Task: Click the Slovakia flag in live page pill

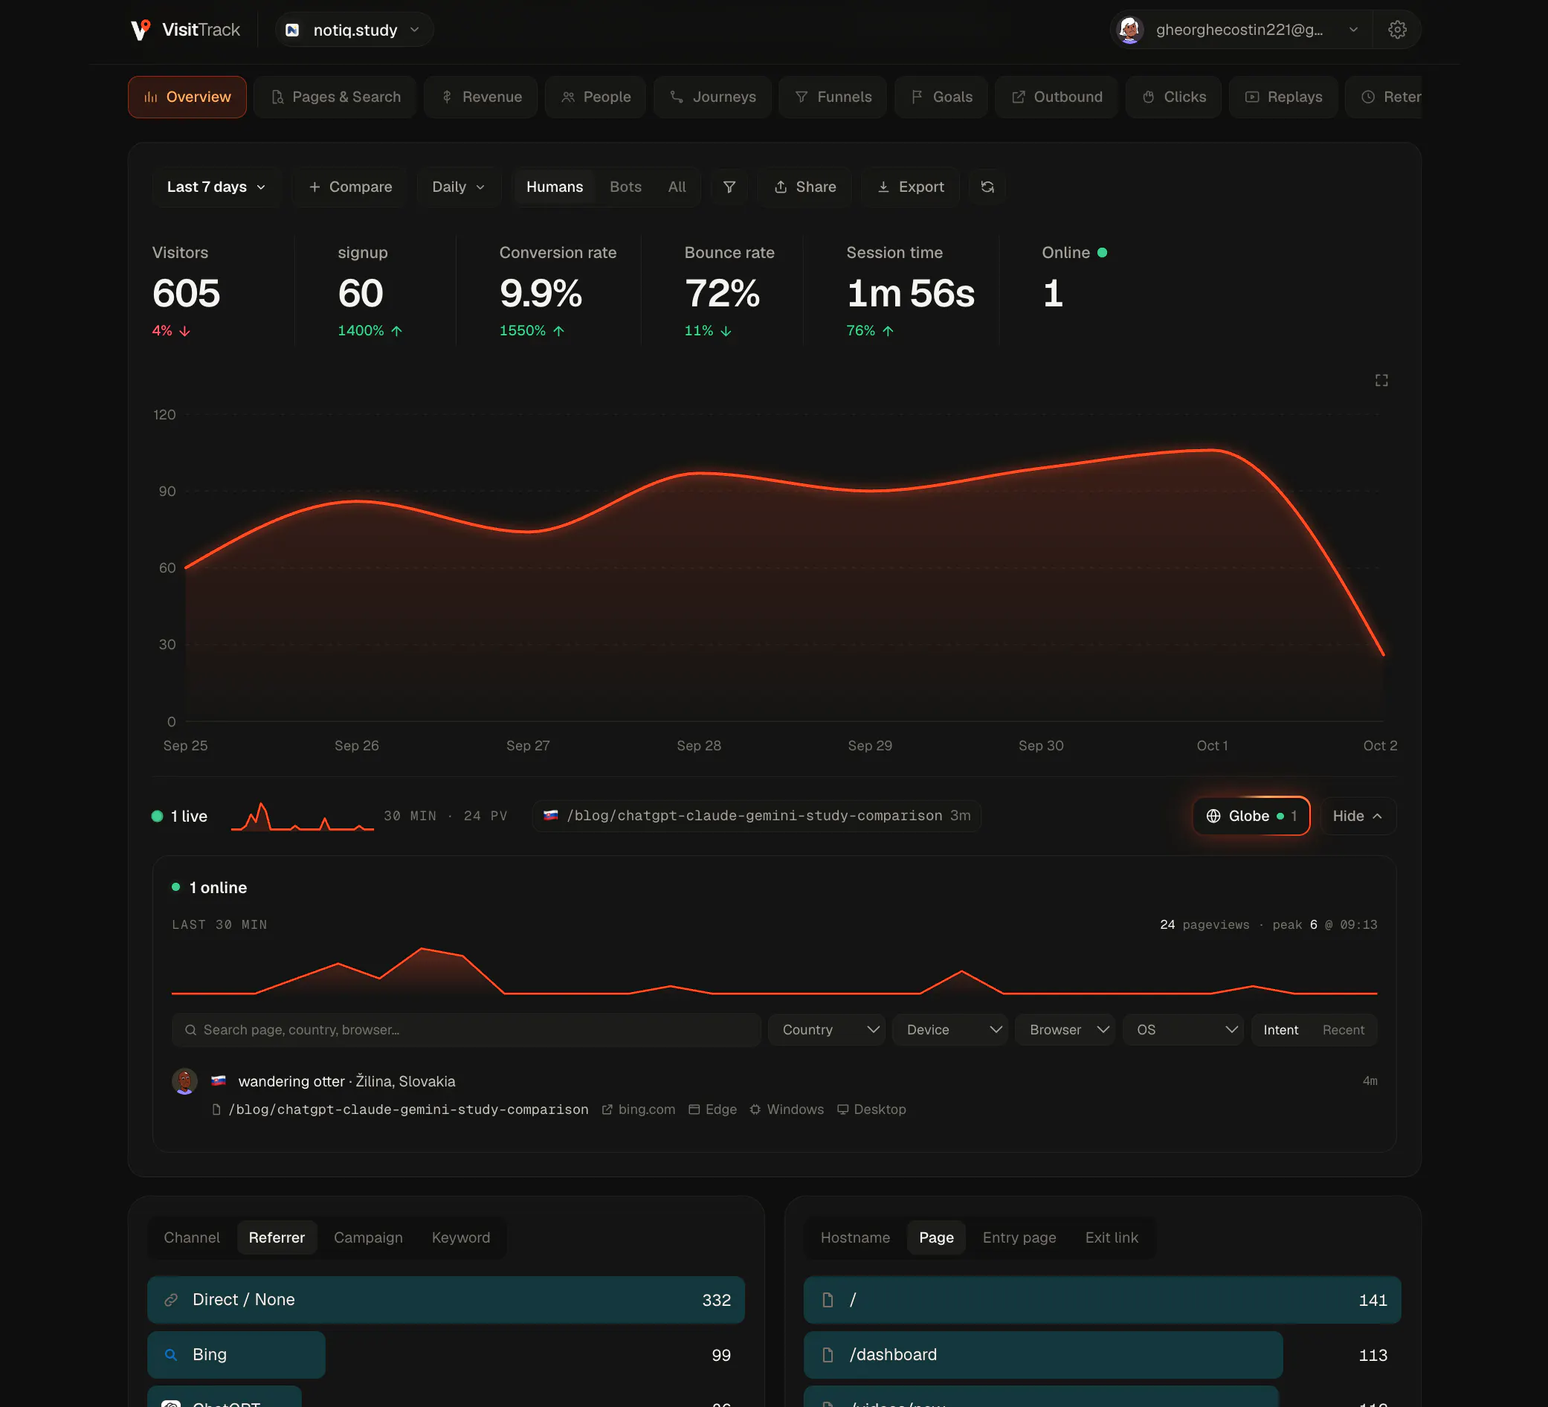Action: pyautogui.click(x=550, y=815)
